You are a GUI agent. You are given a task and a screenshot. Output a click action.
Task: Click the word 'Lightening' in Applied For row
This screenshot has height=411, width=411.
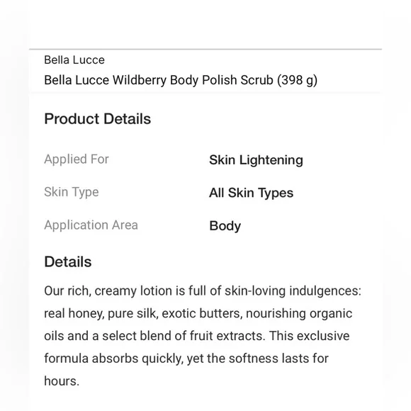pos(271,160)
